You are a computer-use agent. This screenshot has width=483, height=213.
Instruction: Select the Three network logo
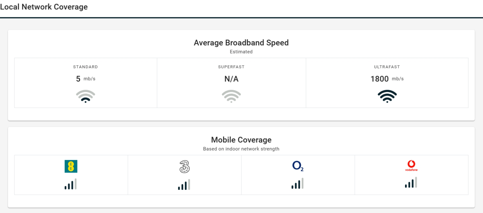[184, 166]
